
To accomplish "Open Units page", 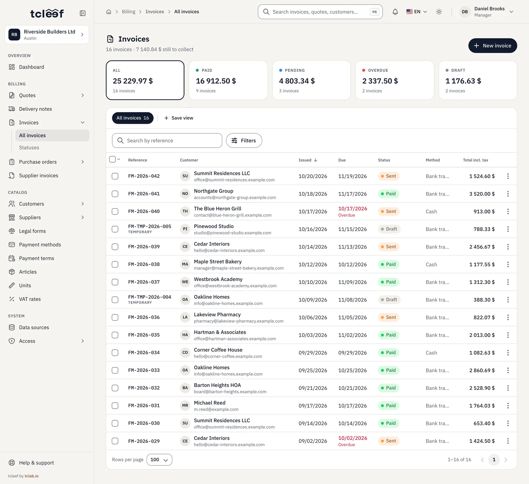I will click(x=47, y=285).
